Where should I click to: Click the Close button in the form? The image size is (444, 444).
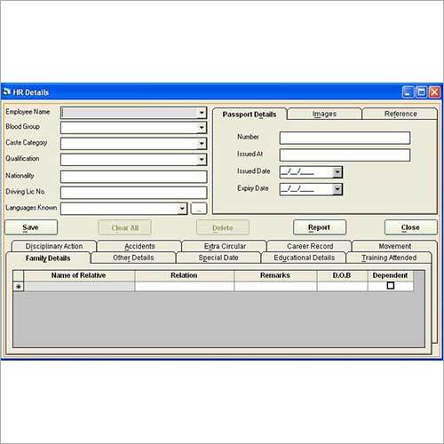click(410, 227)
